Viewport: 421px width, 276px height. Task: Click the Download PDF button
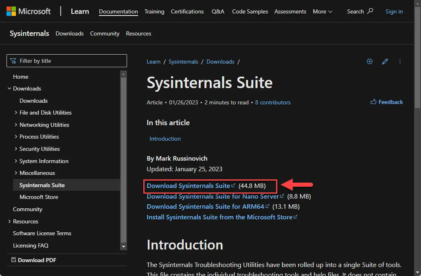click(x=34, y=260)
